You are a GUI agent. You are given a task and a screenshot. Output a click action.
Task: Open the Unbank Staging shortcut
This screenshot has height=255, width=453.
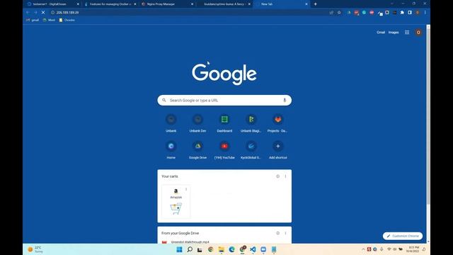(x=251, y=123)
